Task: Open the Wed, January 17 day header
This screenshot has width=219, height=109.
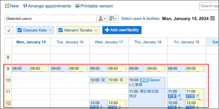Action: 109,42
